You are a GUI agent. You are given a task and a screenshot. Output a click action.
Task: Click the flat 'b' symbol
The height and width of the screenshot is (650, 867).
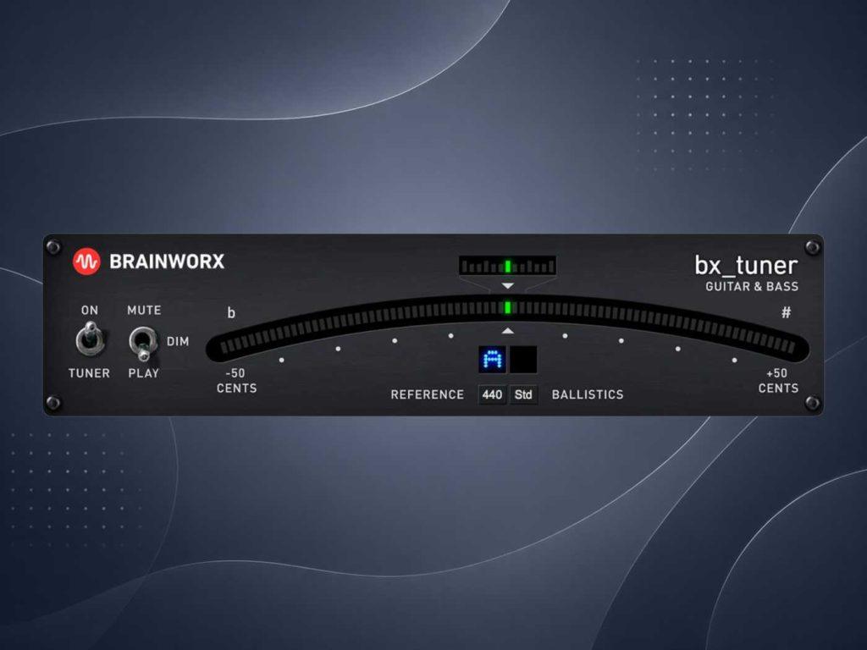231,313
